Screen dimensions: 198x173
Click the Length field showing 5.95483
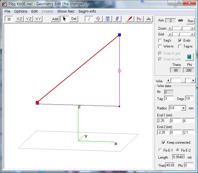point(179,157)
